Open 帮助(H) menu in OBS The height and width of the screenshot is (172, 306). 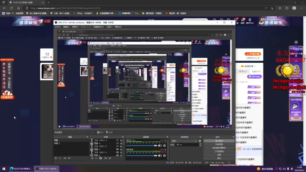pos(118,27)
